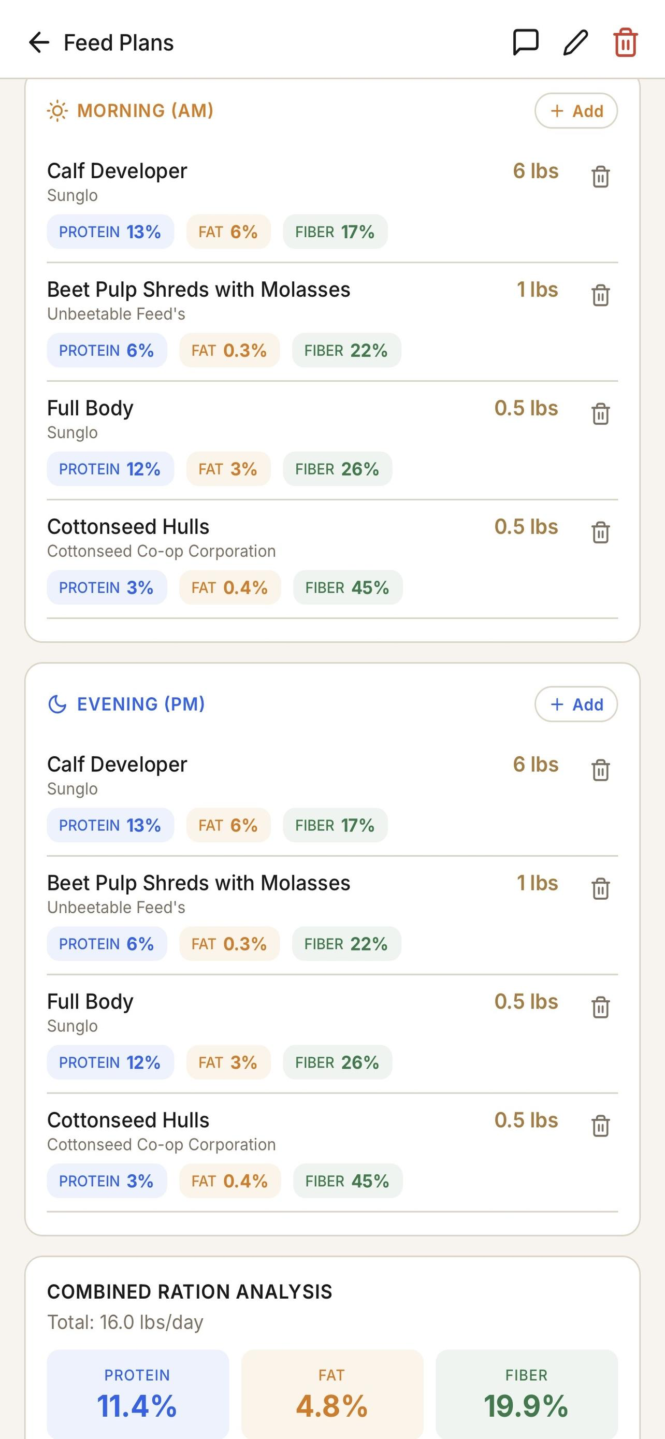Remove morning Calf Developer using its trash icon
This screenshot has height=1439, width=665.
click(600, 177)
